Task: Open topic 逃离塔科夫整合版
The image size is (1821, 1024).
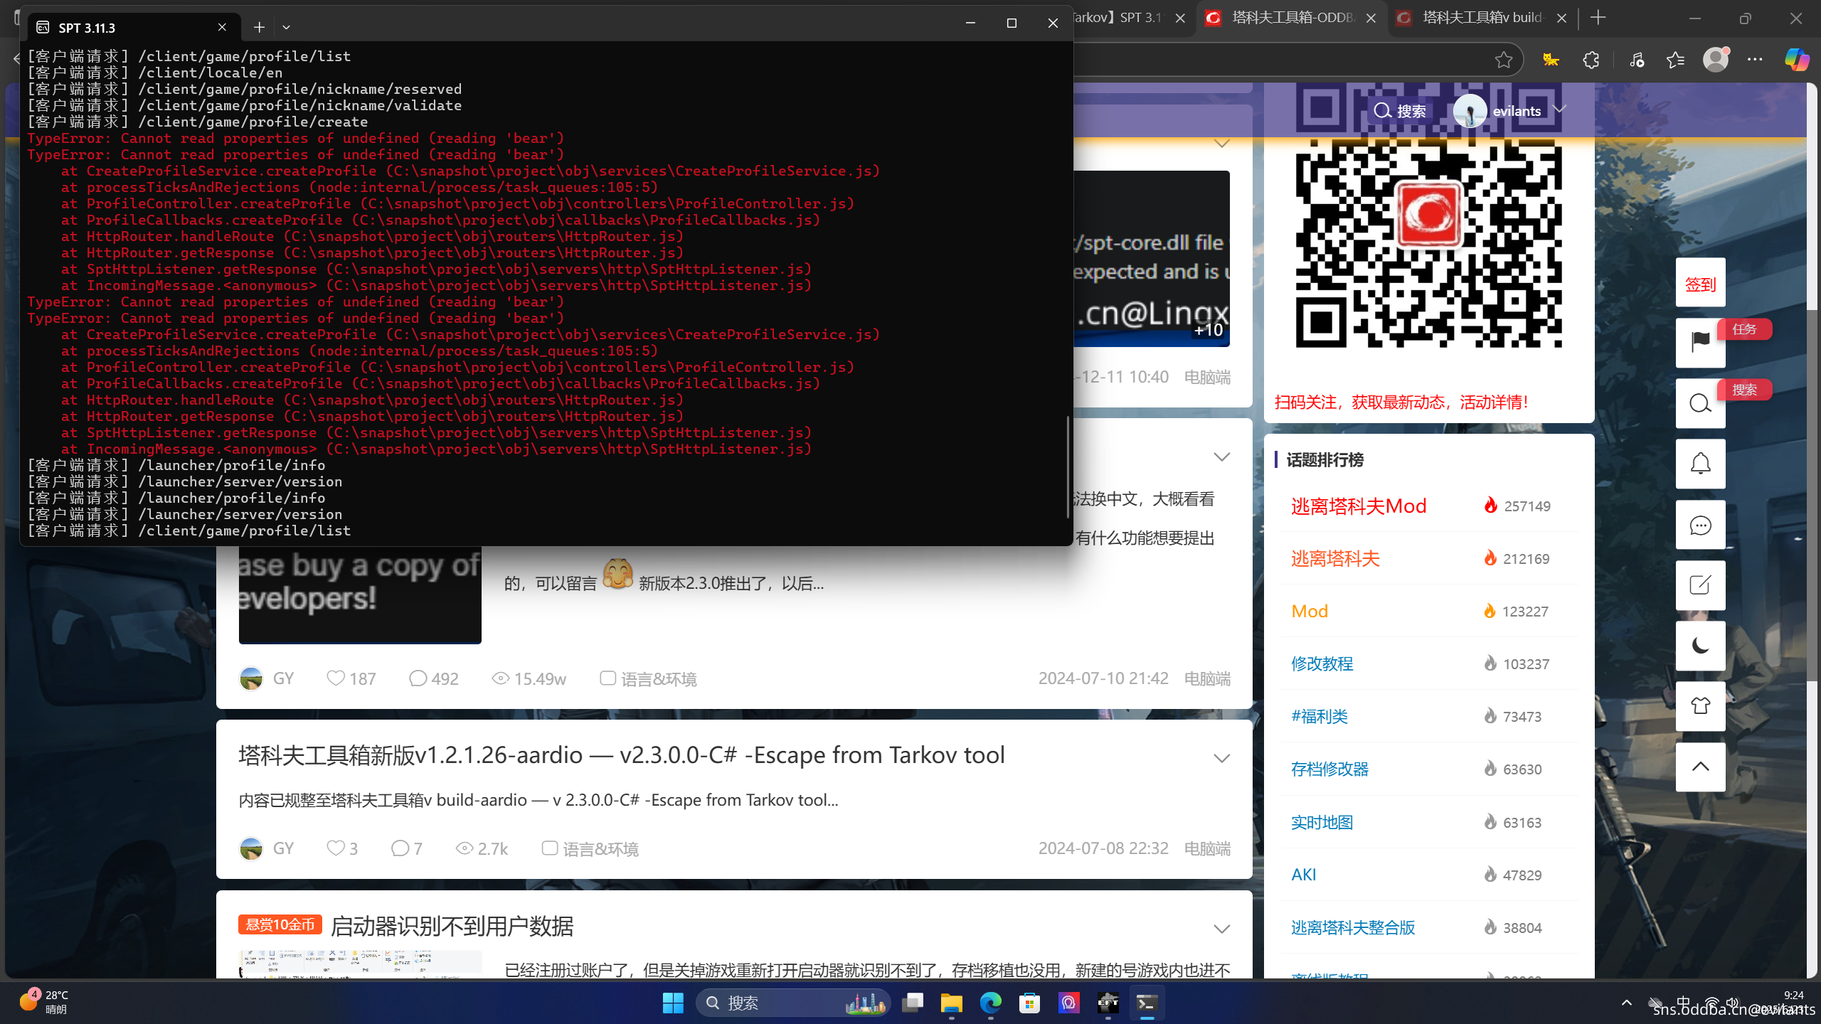Action: (1352, 927)
